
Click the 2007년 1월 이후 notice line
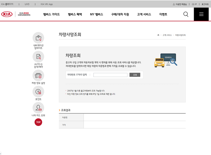tap(86, 91)
